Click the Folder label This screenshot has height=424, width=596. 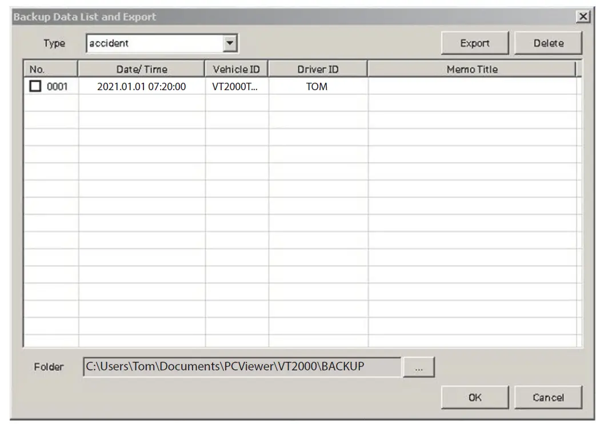[51, 367]
